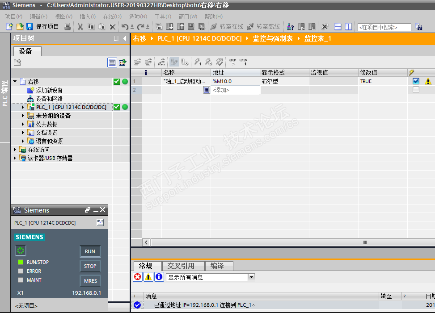The image size is (435, 313).
Task: Run the search-in-project binoculars icon
Action: (x=418, y=27)
